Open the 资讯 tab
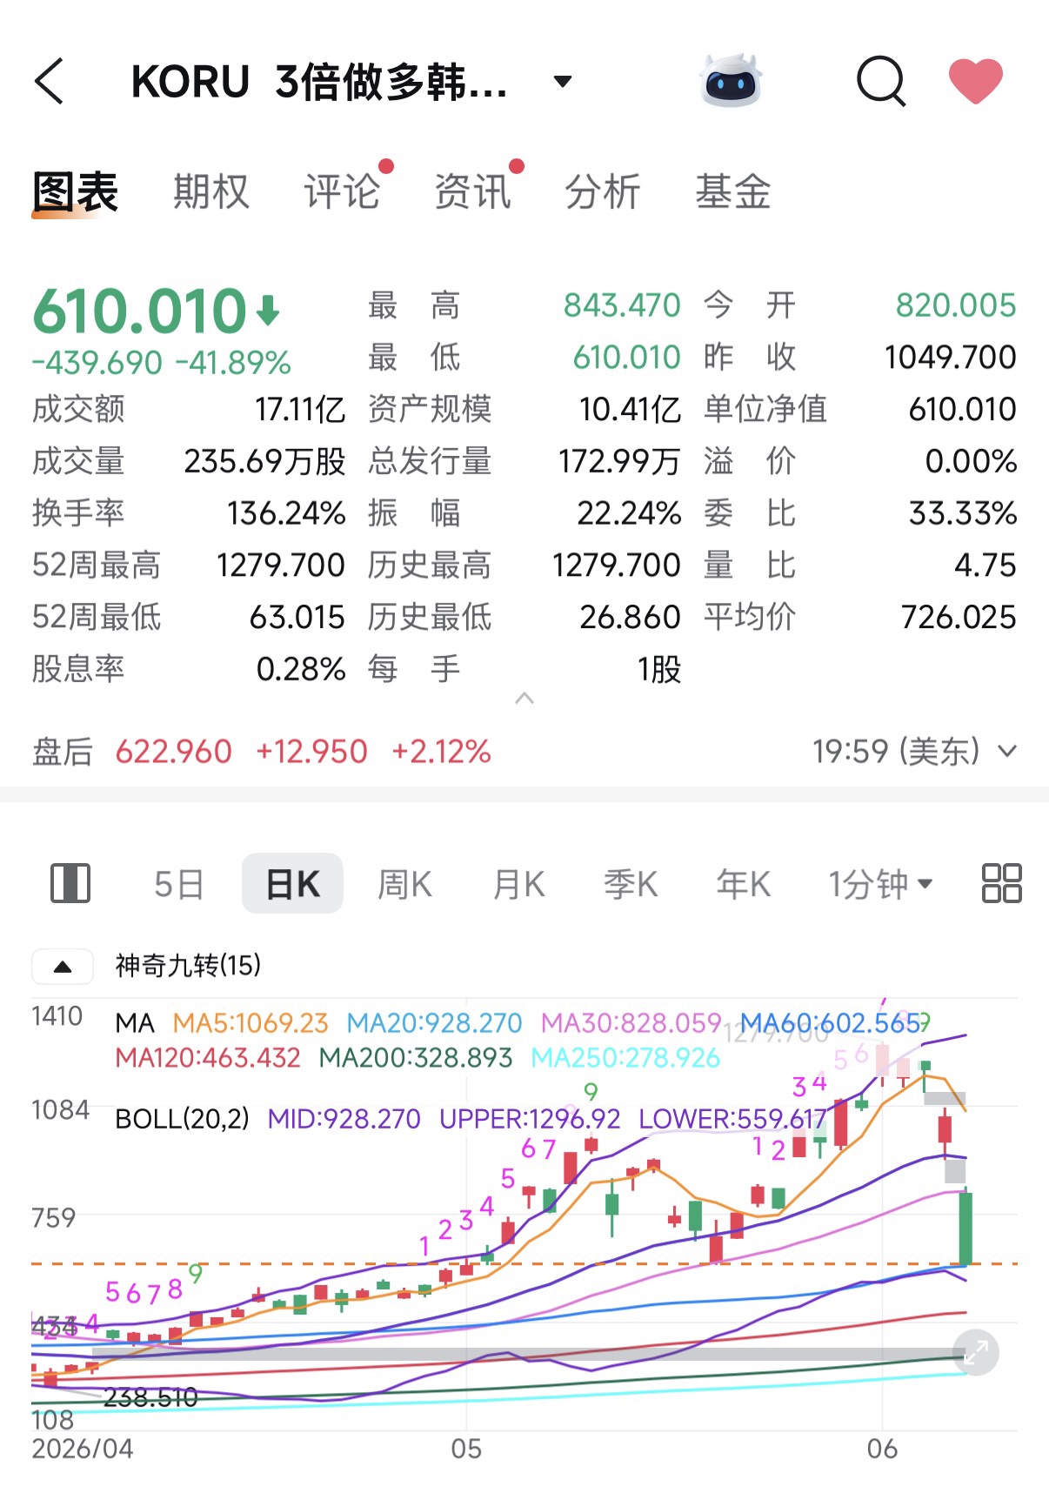 [x=472, y=191]
